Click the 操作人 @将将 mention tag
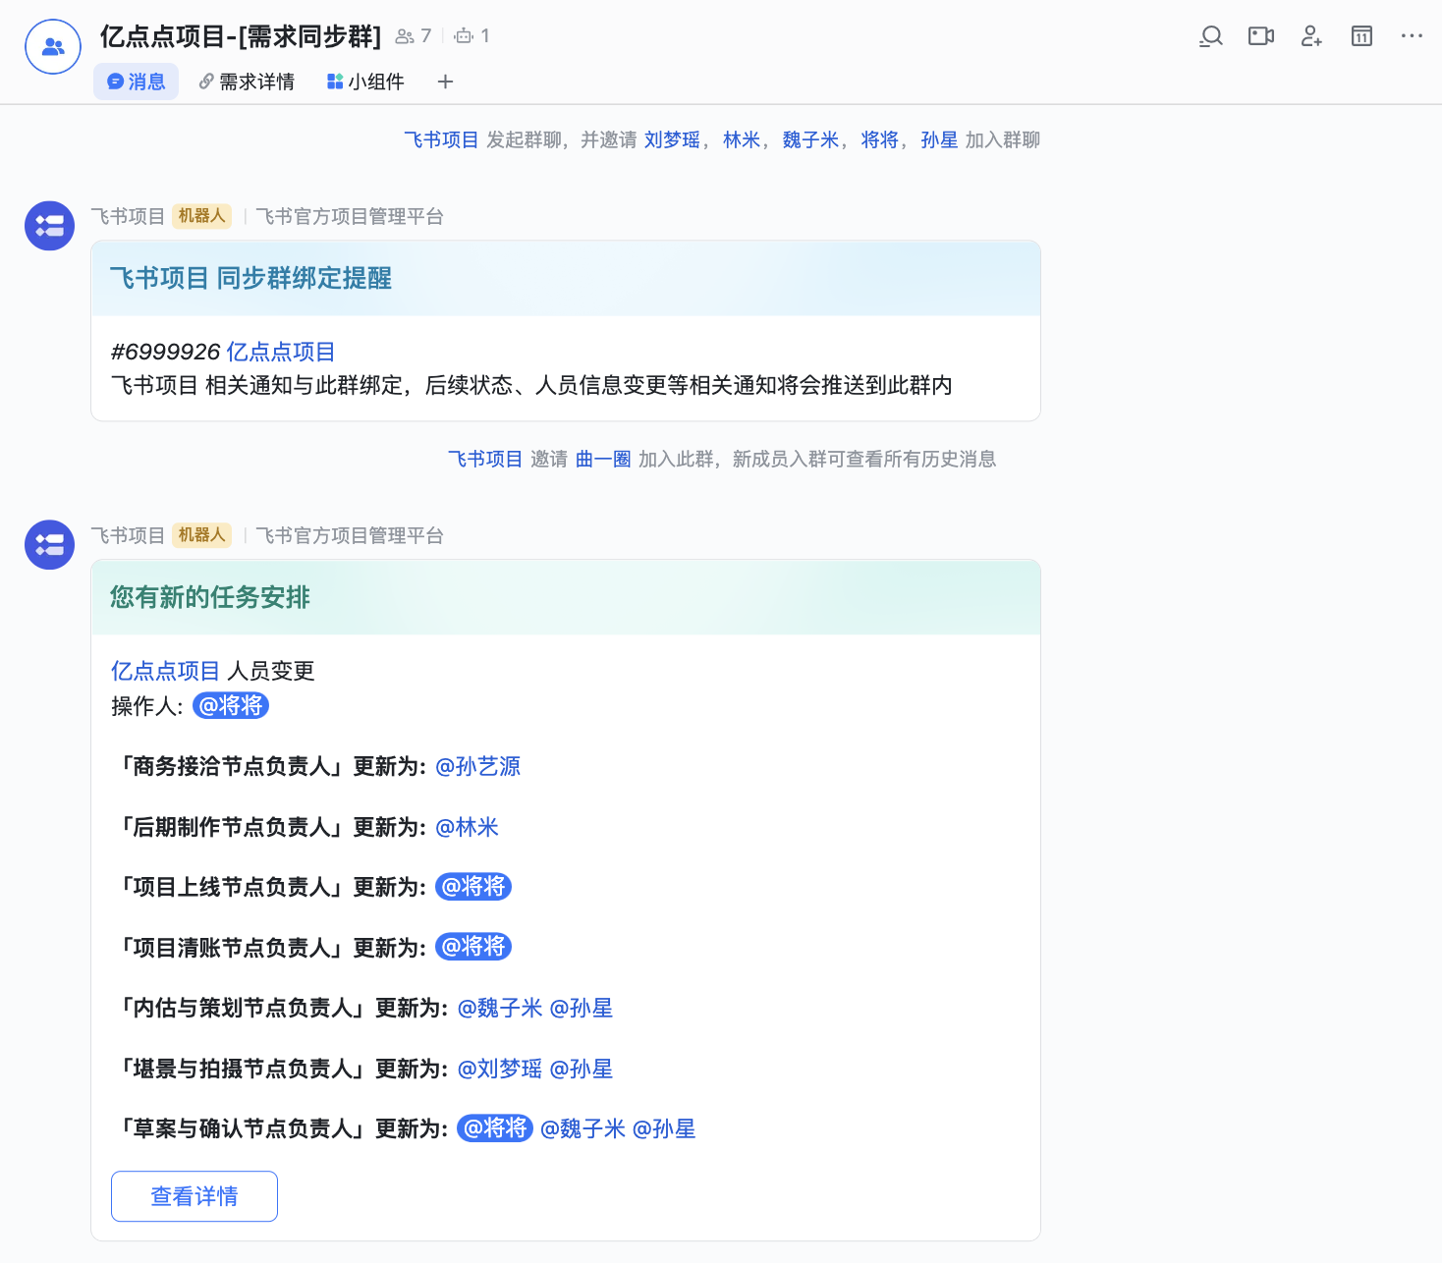Screen dimensions: 1442x1263 pyautogui.click(x=231, y=705)
